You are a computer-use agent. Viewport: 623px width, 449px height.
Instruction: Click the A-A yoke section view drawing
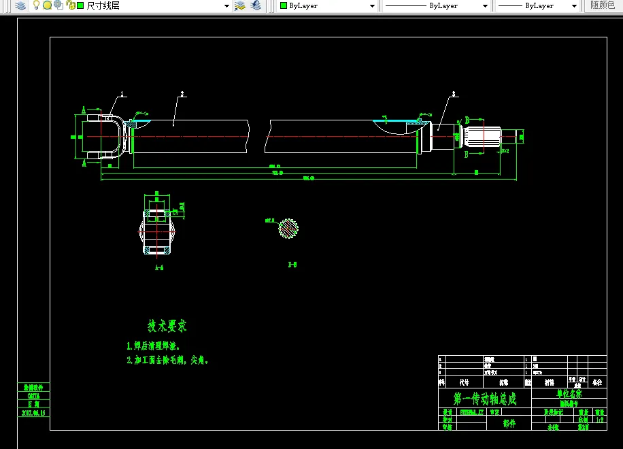(157, 232)
